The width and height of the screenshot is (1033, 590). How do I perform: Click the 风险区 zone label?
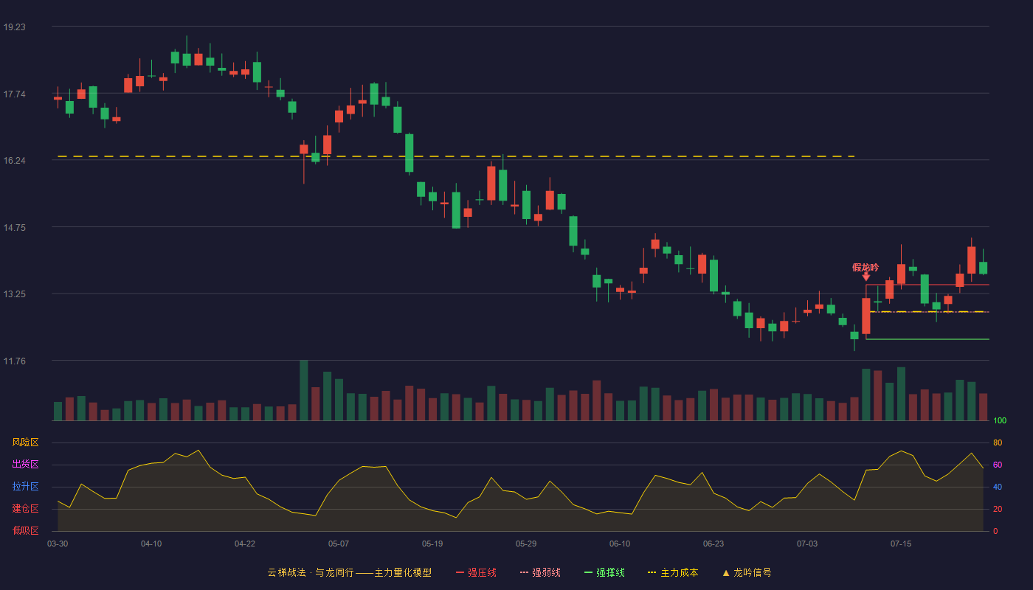pyautogui.click(x=25, y=442)
